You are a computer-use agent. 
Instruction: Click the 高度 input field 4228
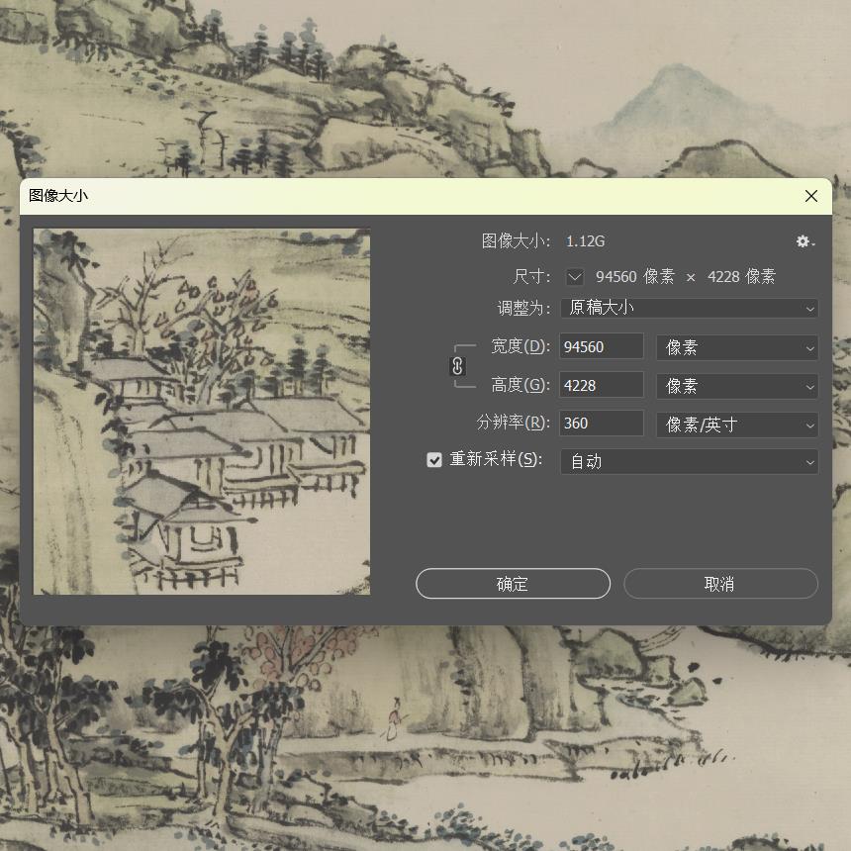click(602, 385)
